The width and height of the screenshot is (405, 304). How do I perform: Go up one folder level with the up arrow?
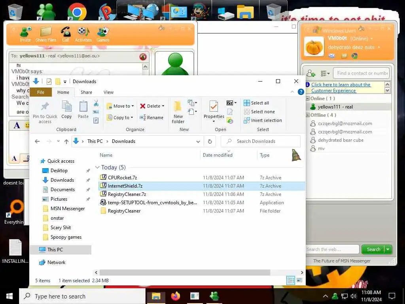click(66, 141)
